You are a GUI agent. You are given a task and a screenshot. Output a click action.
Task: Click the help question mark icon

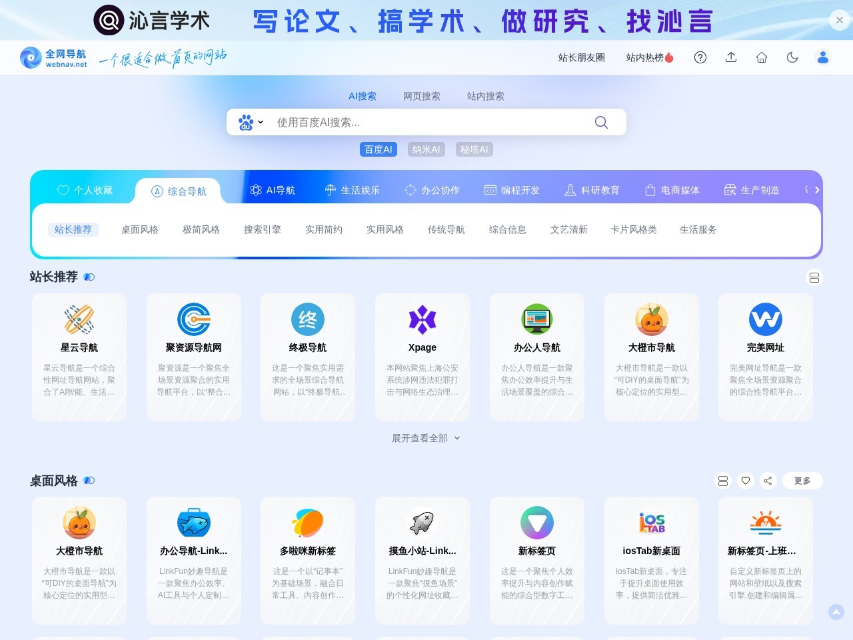(x=700, y=57)
